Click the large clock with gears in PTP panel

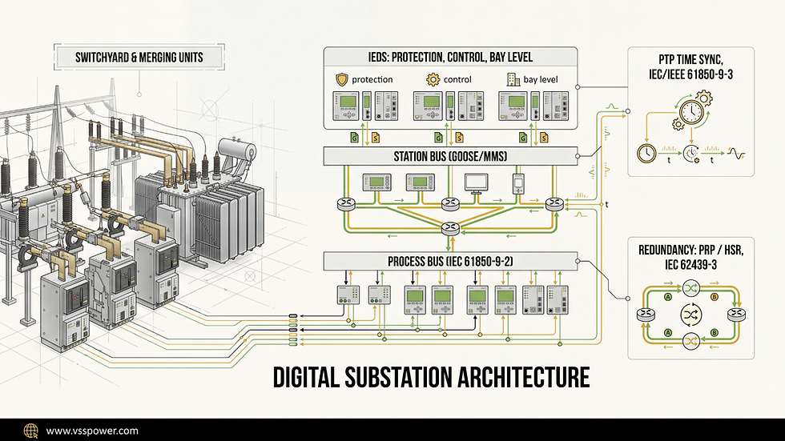tap(692, 111)
